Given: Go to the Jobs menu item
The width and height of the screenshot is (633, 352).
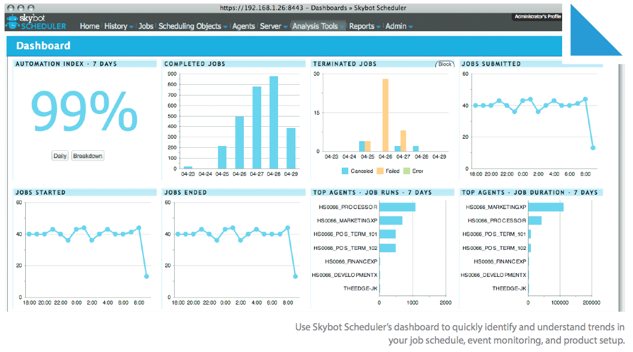Looking at the screenshot, I should 146,26.
